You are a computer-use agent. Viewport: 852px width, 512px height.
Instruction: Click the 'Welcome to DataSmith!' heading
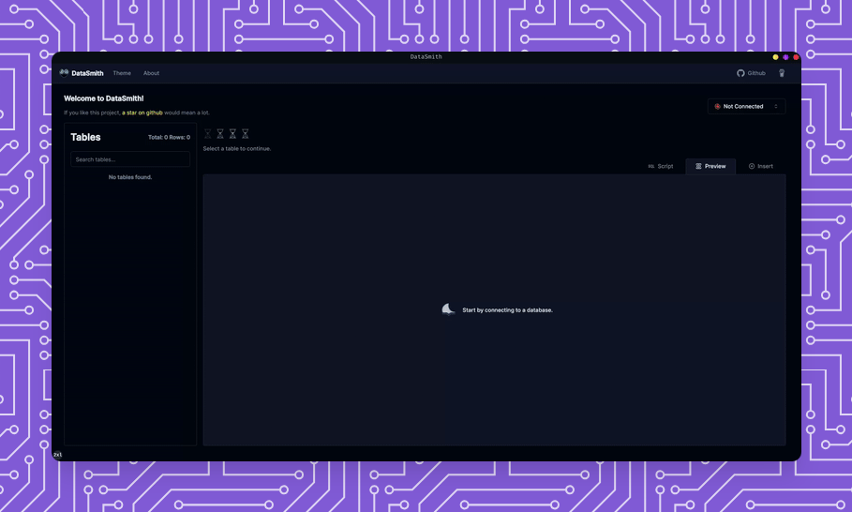[x=104, y=98]
